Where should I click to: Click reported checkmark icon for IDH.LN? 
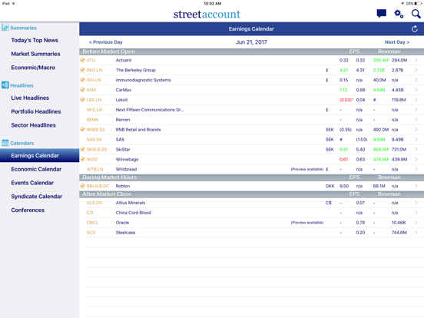point(82,80)
